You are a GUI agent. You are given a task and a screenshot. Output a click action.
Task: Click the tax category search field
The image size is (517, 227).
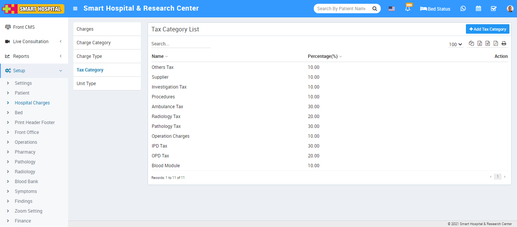tap(181, 44)
